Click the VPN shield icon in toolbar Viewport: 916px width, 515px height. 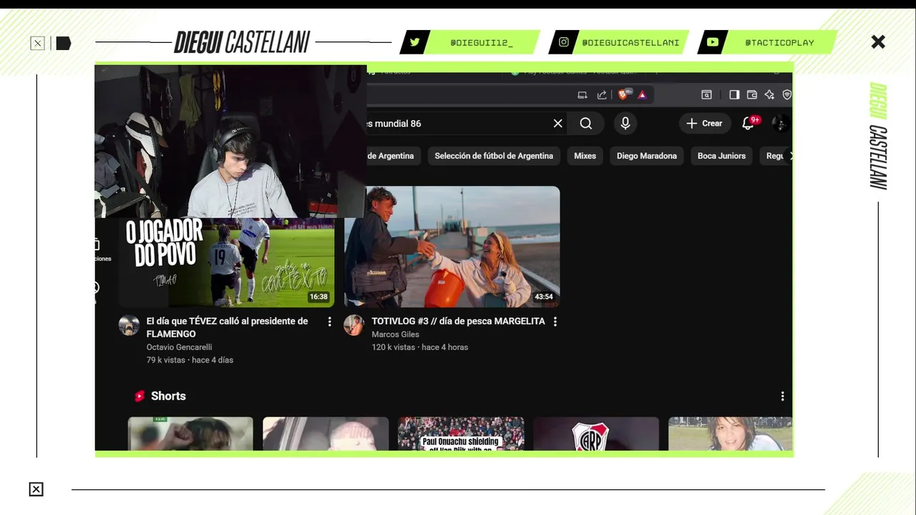click(786, 94)
